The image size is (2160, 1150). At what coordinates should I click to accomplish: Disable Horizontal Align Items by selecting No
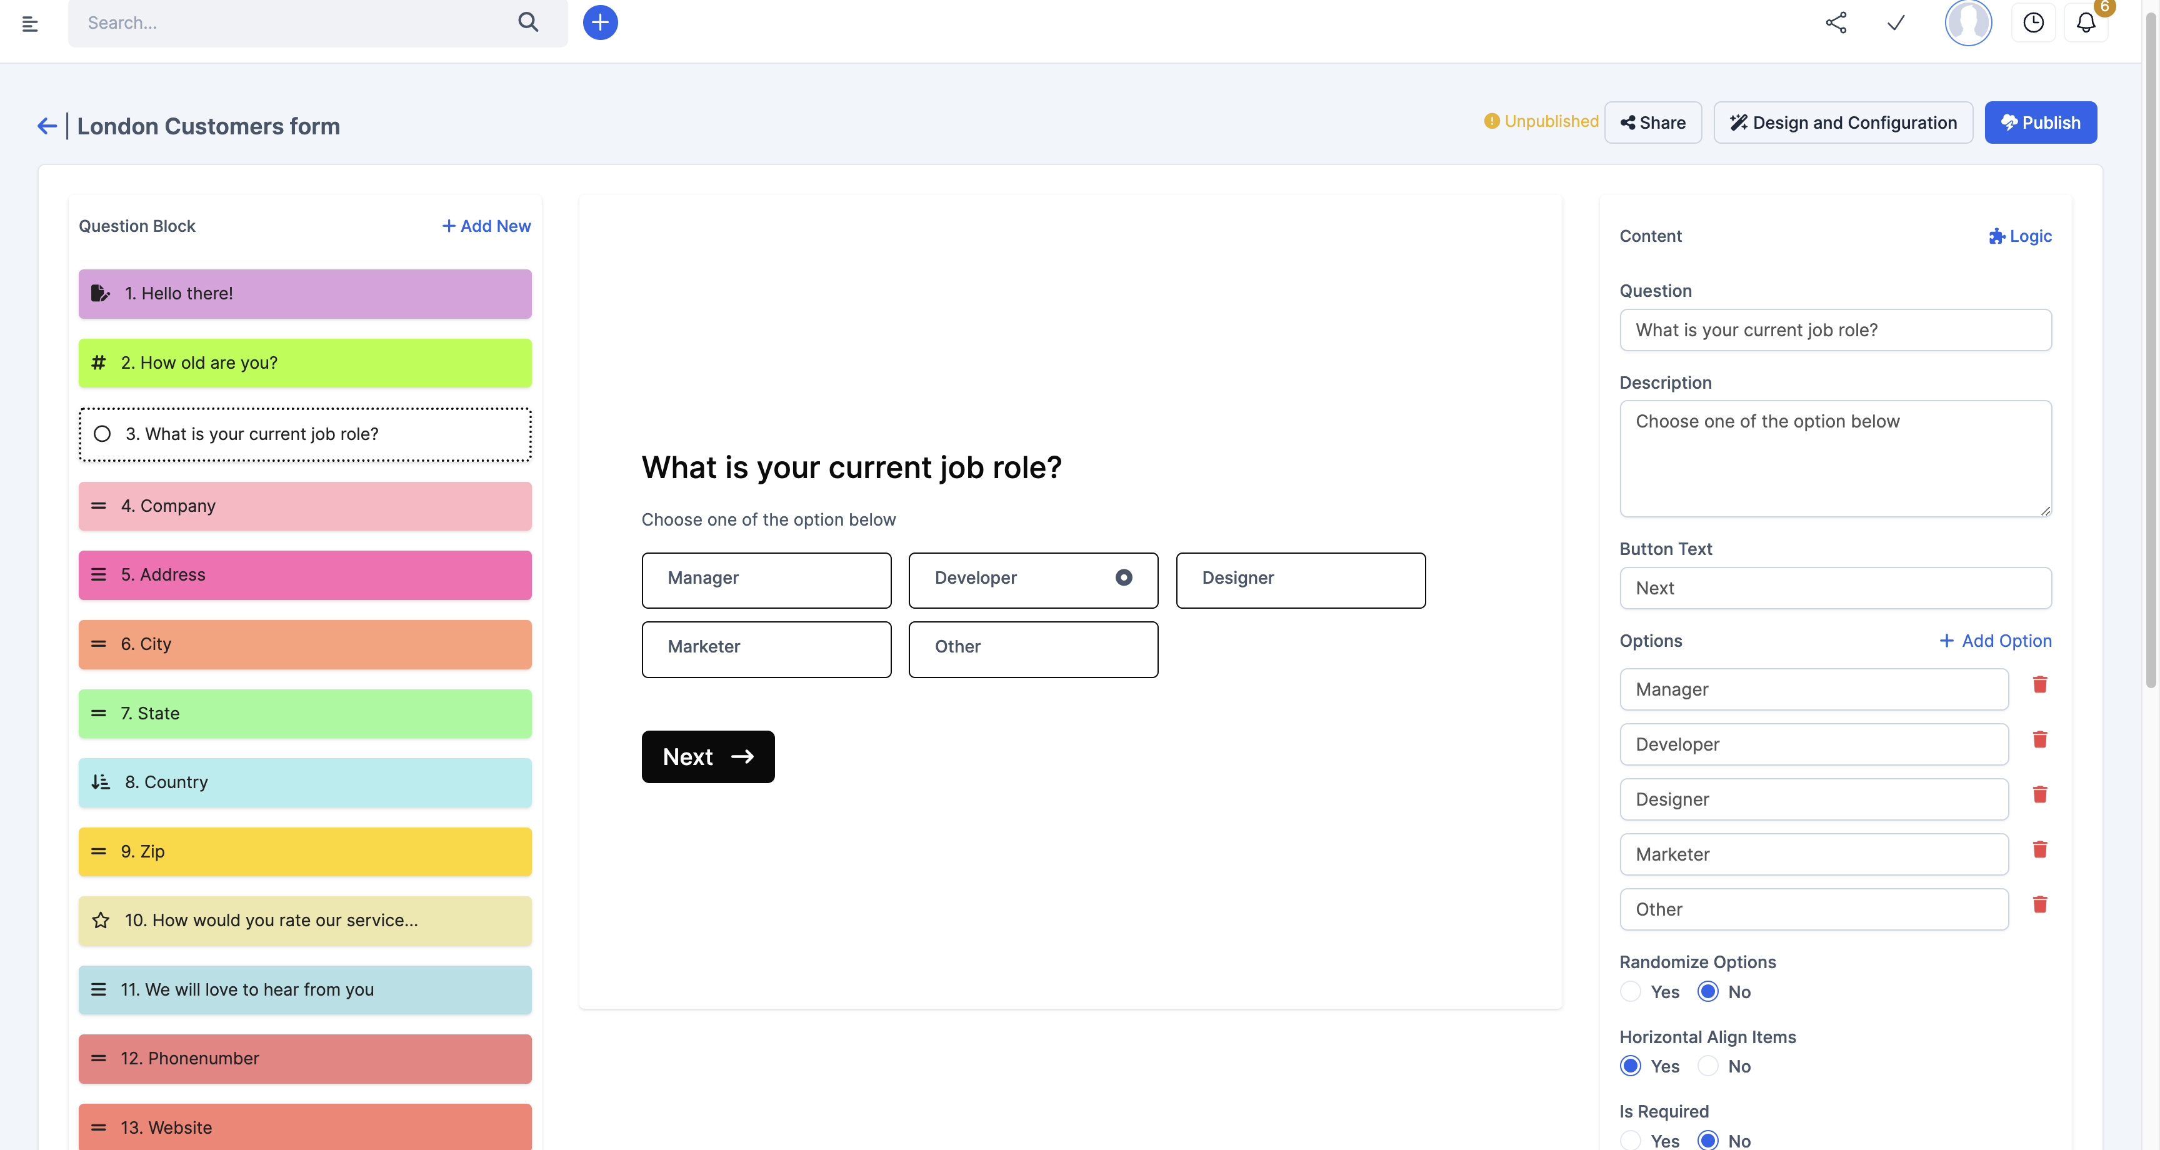pos(1707,1065)
